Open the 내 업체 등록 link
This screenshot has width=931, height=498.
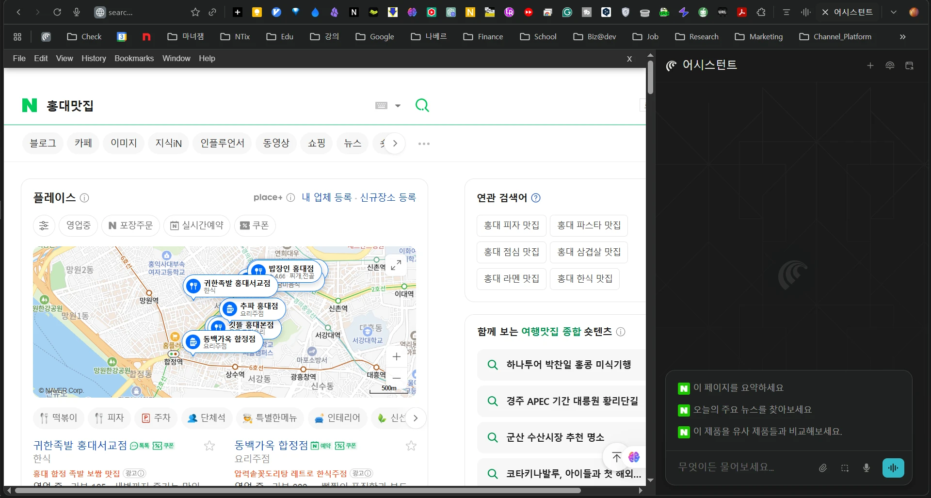click(x=326, y=197)
